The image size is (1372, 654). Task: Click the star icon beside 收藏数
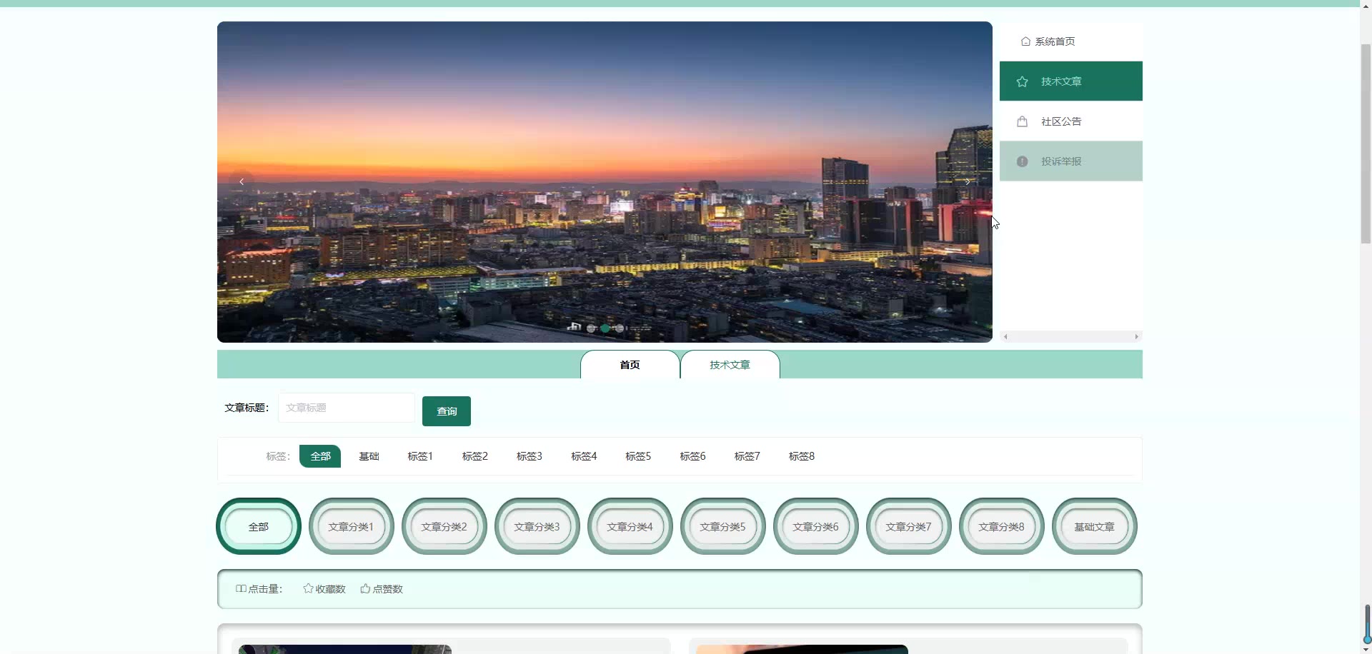(308, 589)
